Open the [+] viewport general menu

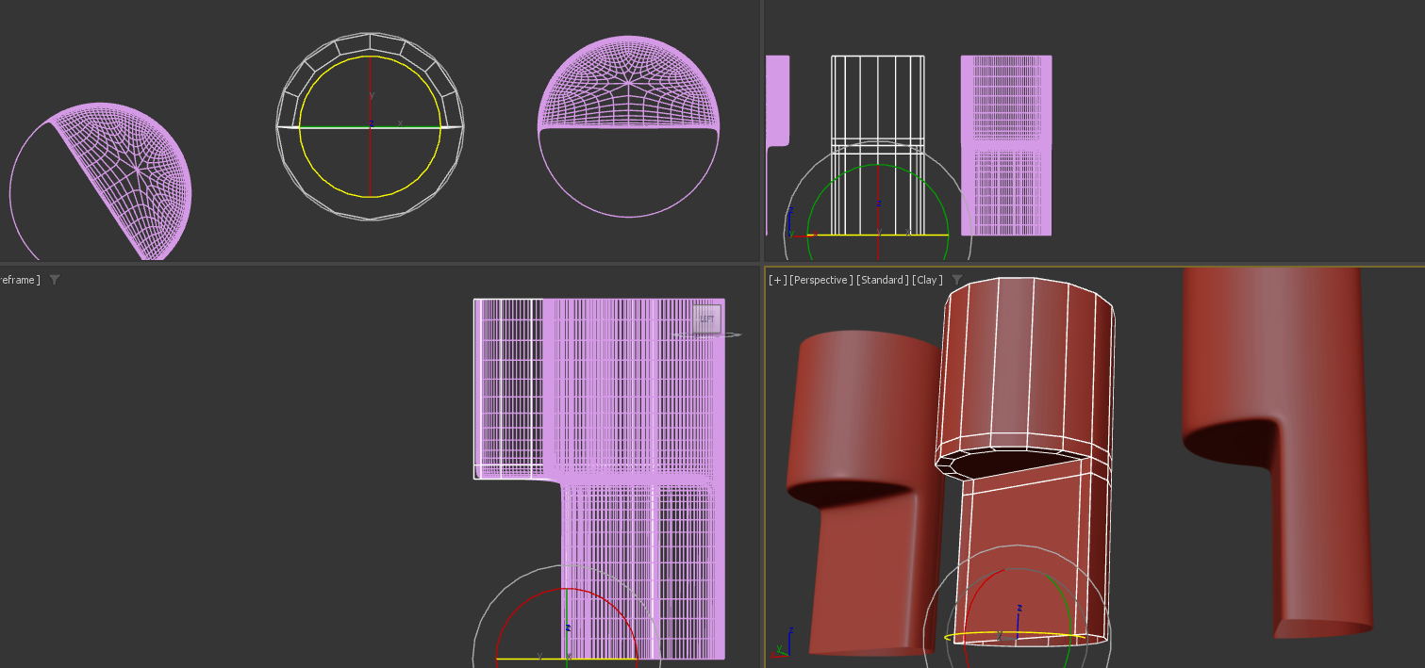(777, 280)
